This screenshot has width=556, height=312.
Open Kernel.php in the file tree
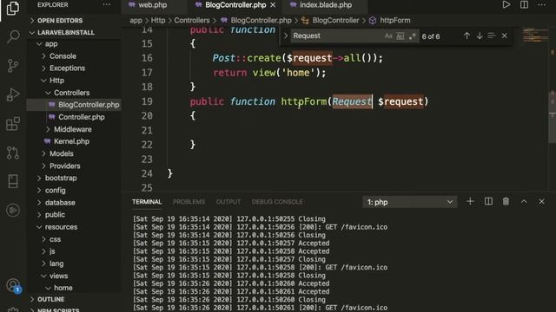(71, 141)
